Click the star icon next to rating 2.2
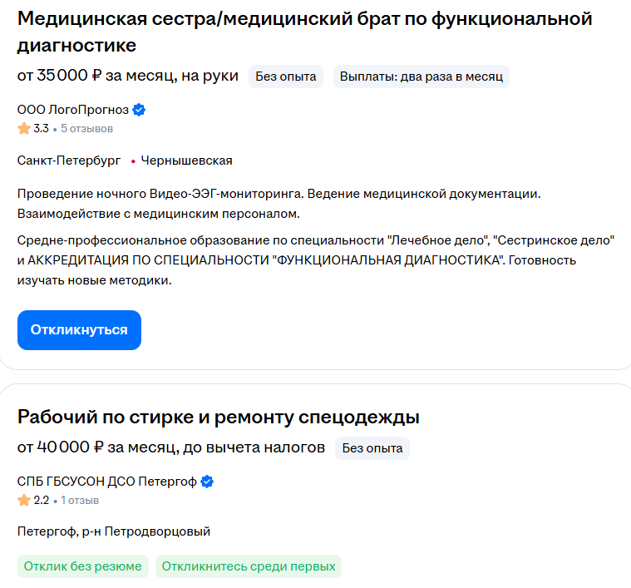This screenshot has height=588, width=631. click(x=24, y=501)
